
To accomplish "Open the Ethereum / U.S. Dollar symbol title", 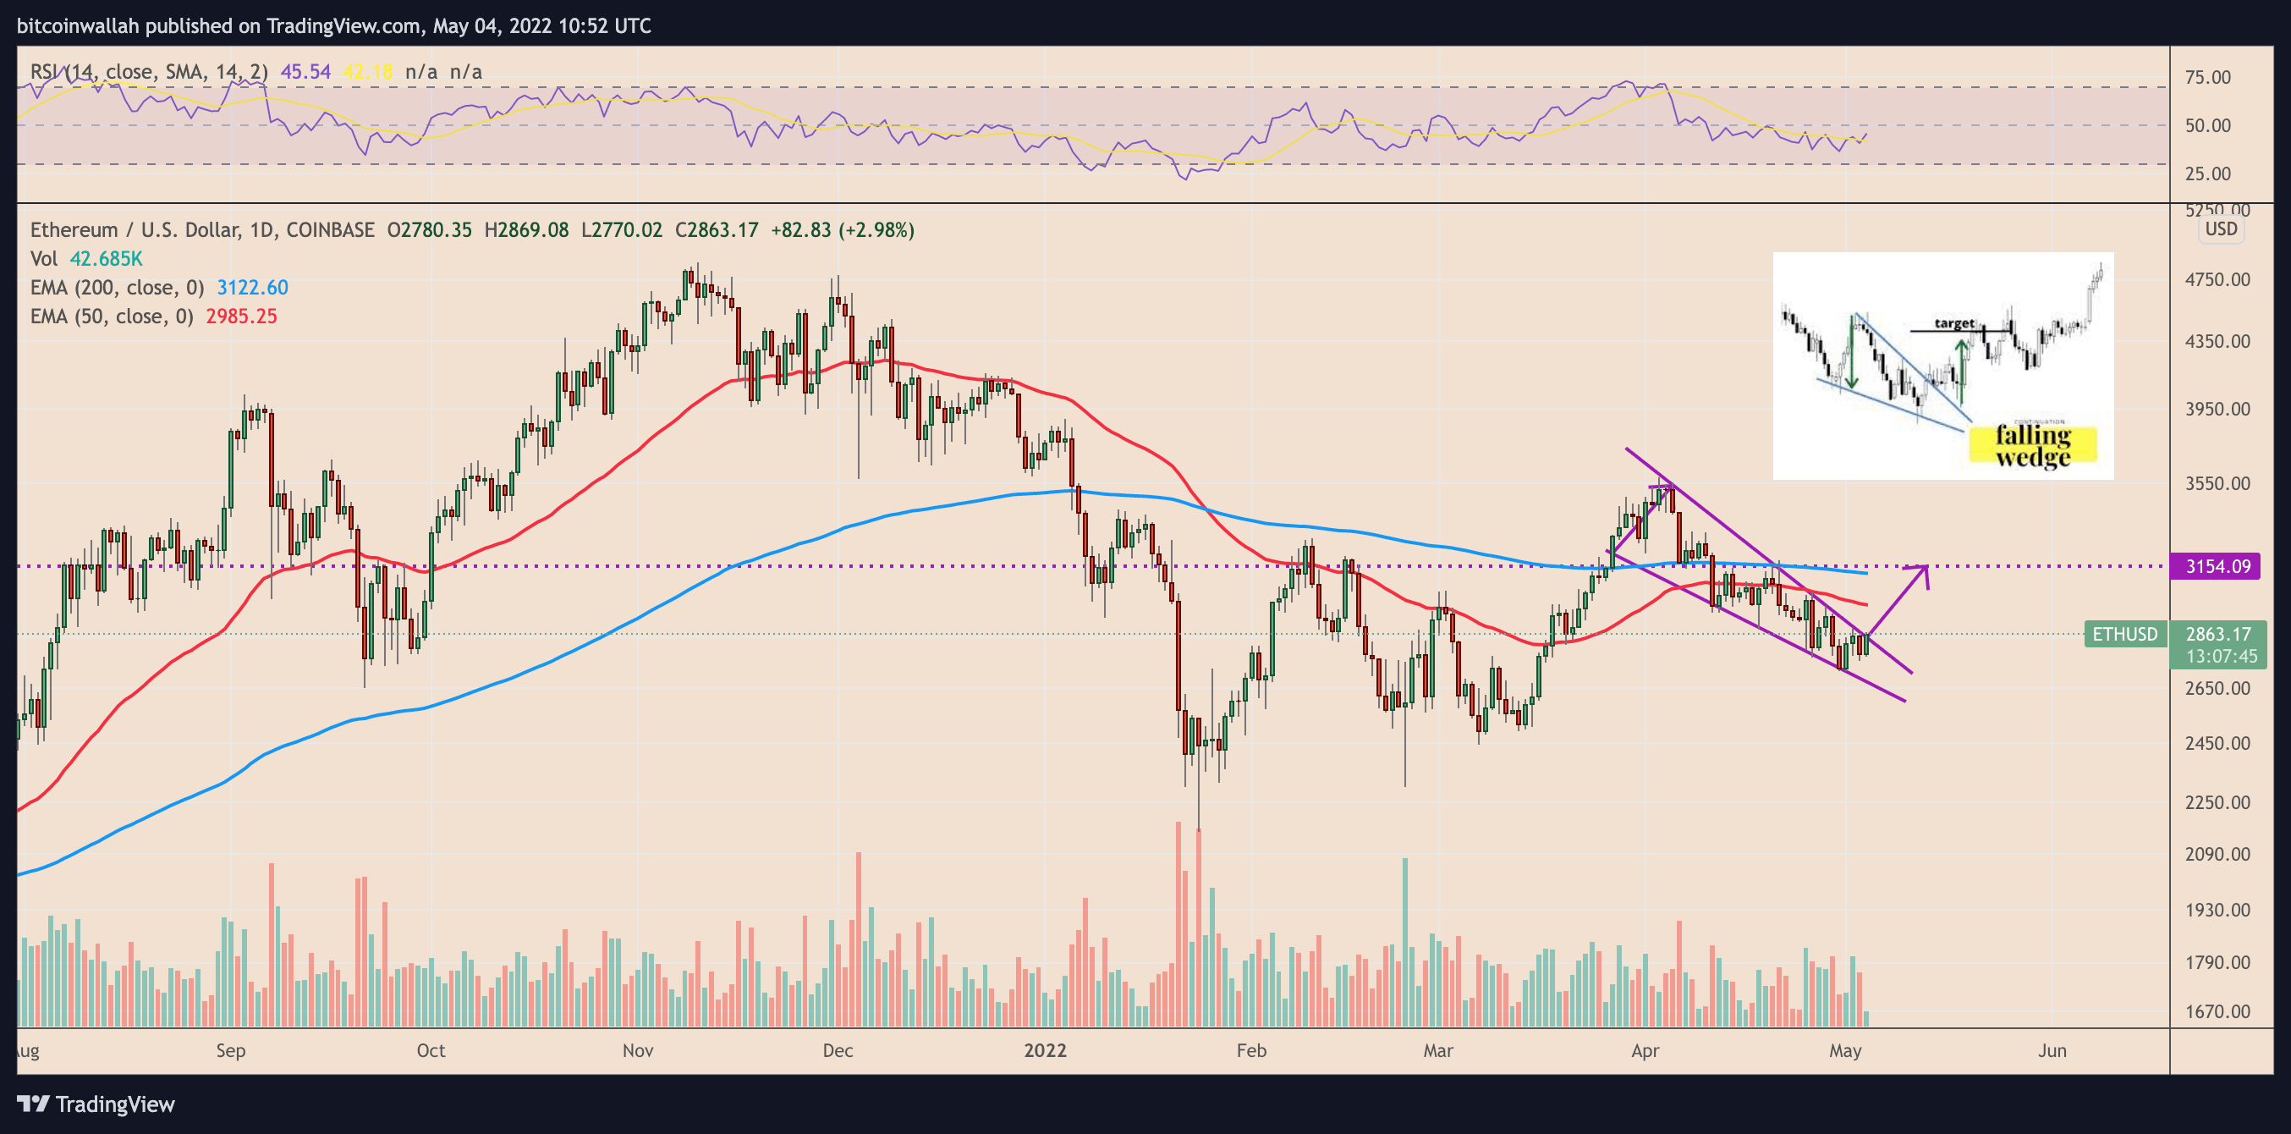I will 202,230.
